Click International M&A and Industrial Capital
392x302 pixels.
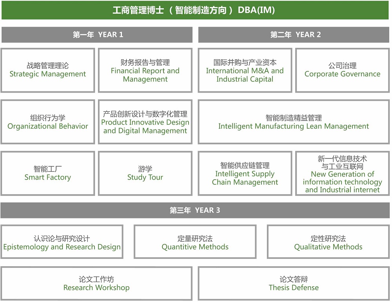point(245,70)
